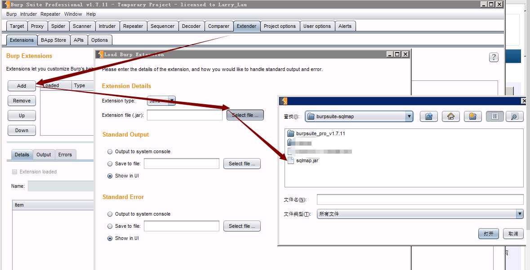This screenshot has width=530, height=270.
Task: Switch file chooser to details view
Action: coord(514,117)
